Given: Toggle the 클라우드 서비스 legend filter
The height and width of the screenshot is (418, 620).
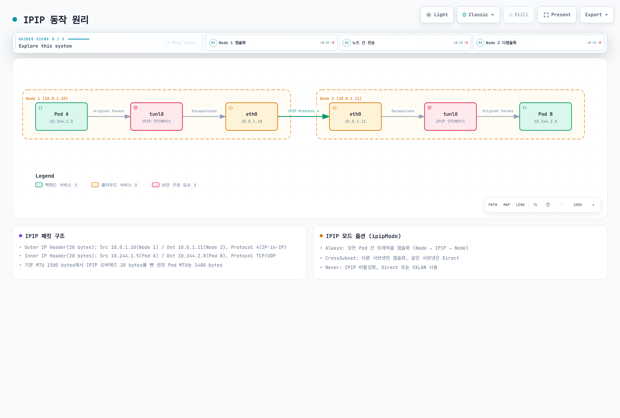Looking at the screenshot, I should tap(115, 185).
